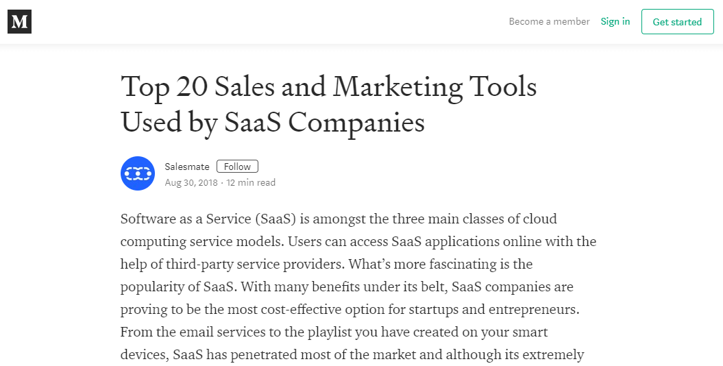The width and height of the screenshot is (723, 366).
Task: Select Become a member link
Action: point(549,21)
